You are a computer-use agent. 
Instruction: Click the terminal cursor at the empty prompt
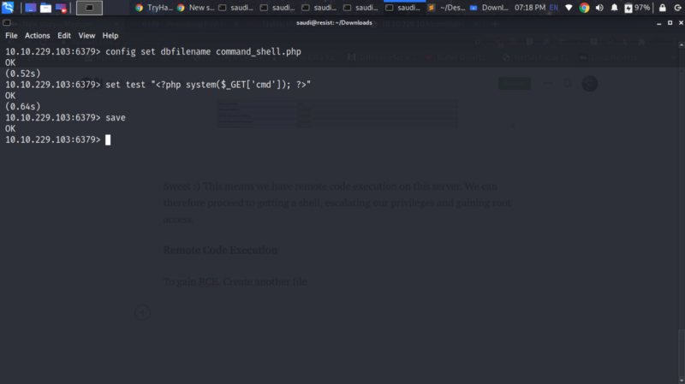[x=108, y=139]
